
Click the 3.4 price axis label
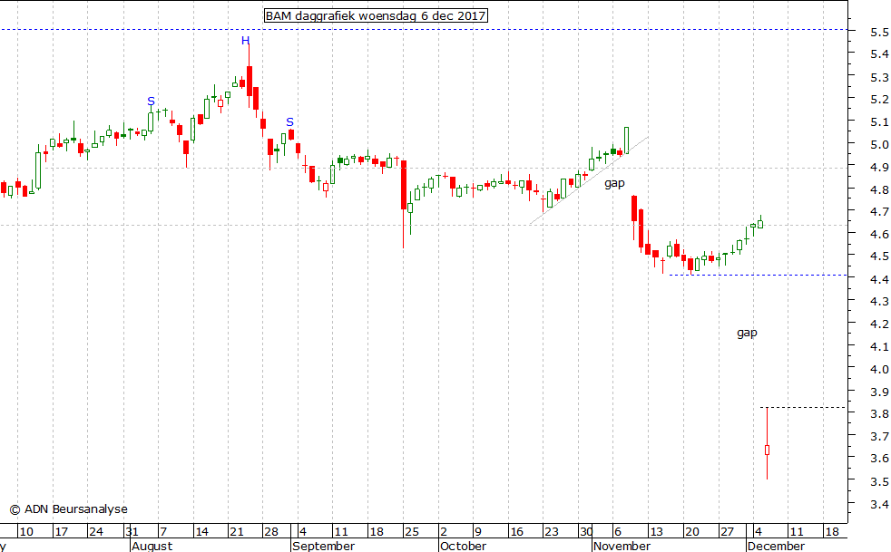pos(879,504)
